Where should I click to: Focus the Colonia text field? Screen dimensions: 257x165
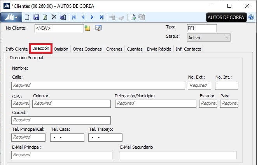(72, 104)
